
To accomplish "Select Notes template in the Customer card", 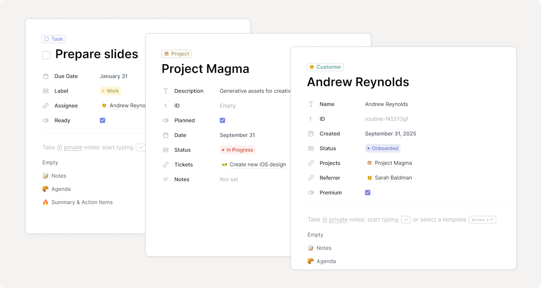I will (x=320, y=248).
